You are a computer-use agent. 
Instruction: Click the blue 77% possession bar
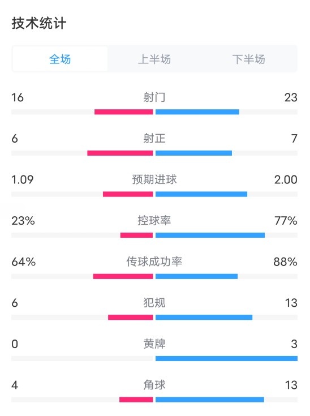pyautogui.click(x=210, y=235)
